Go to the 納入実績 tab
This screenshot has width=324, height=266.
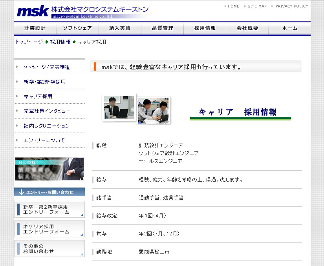(x=120, y=28)
